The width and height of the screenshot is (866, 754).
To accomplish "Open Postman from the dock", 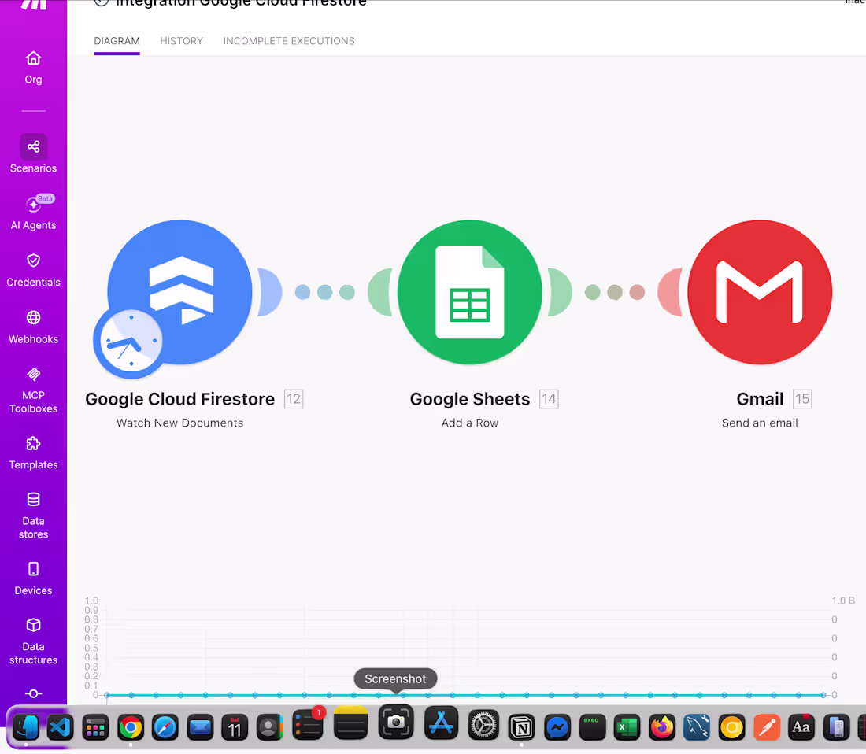I will pyautogui.click(x=767, y=727).
